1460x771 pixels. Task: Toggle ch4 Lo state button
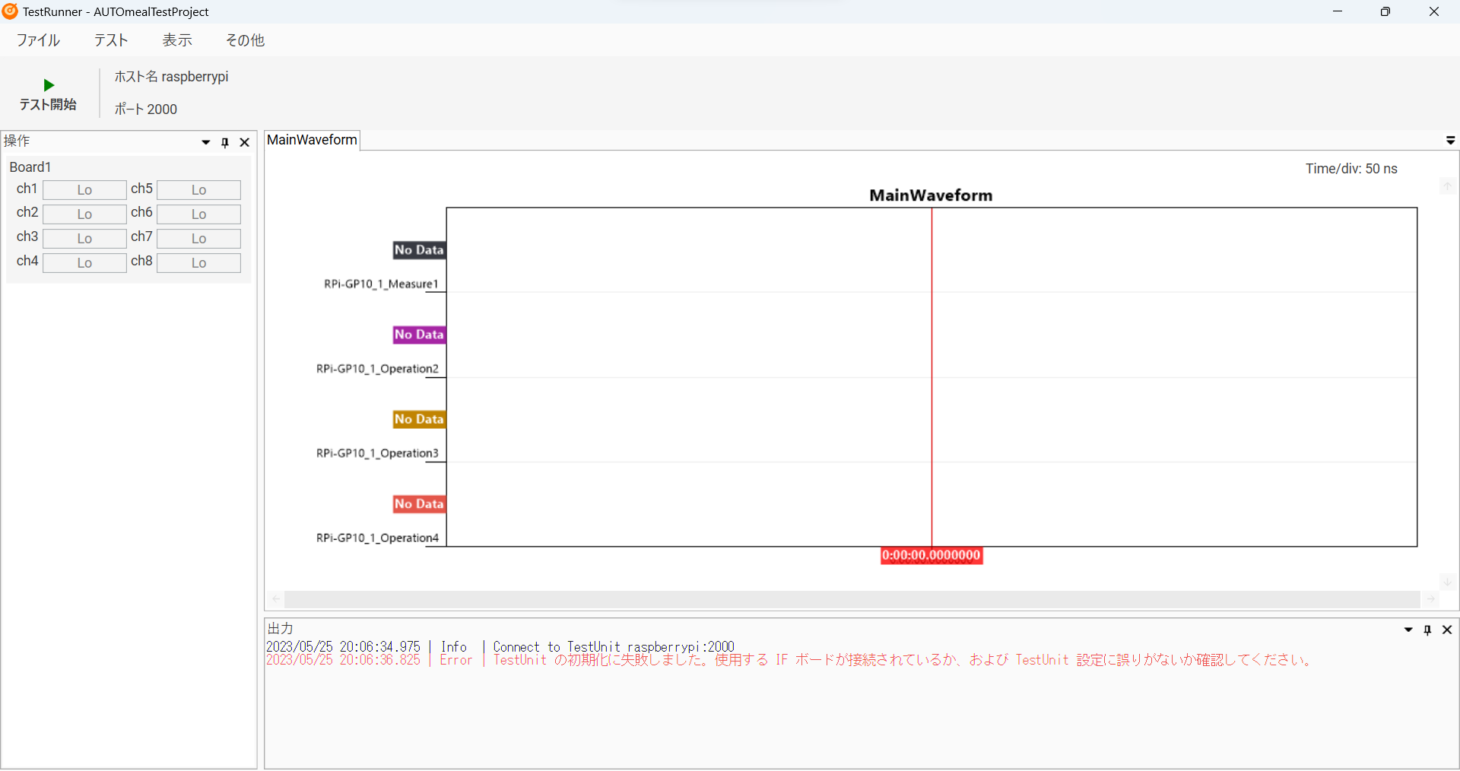[x=84, y=263]
